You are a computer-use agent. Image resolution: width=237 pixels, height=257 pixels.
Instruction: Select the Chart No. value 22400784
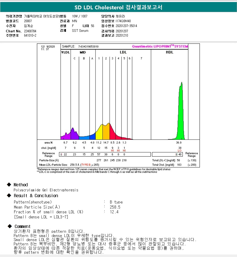tap(30, 31)
